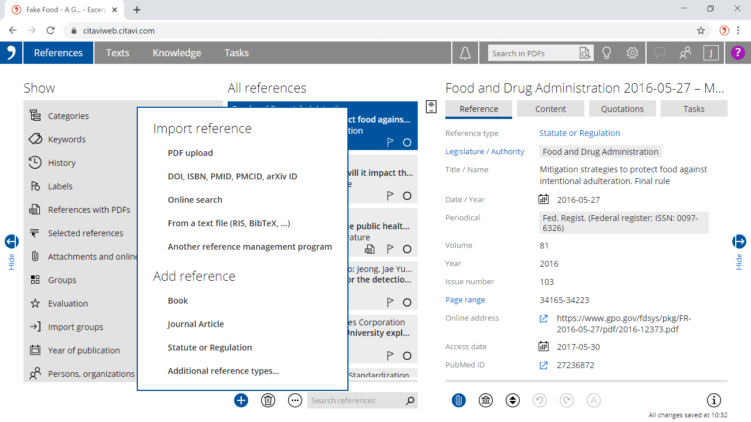Click the blue add reference plus icon
Image resolution: width=751 pixels, height=422 pixels.
[x=241, y=400]
